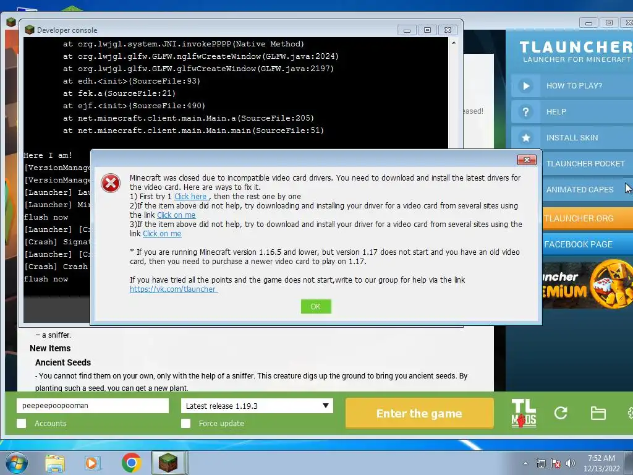Viewport: 633px width, 475px height.
Task: Open Windows Media Player from the taskbar
Action: point(93,463)
